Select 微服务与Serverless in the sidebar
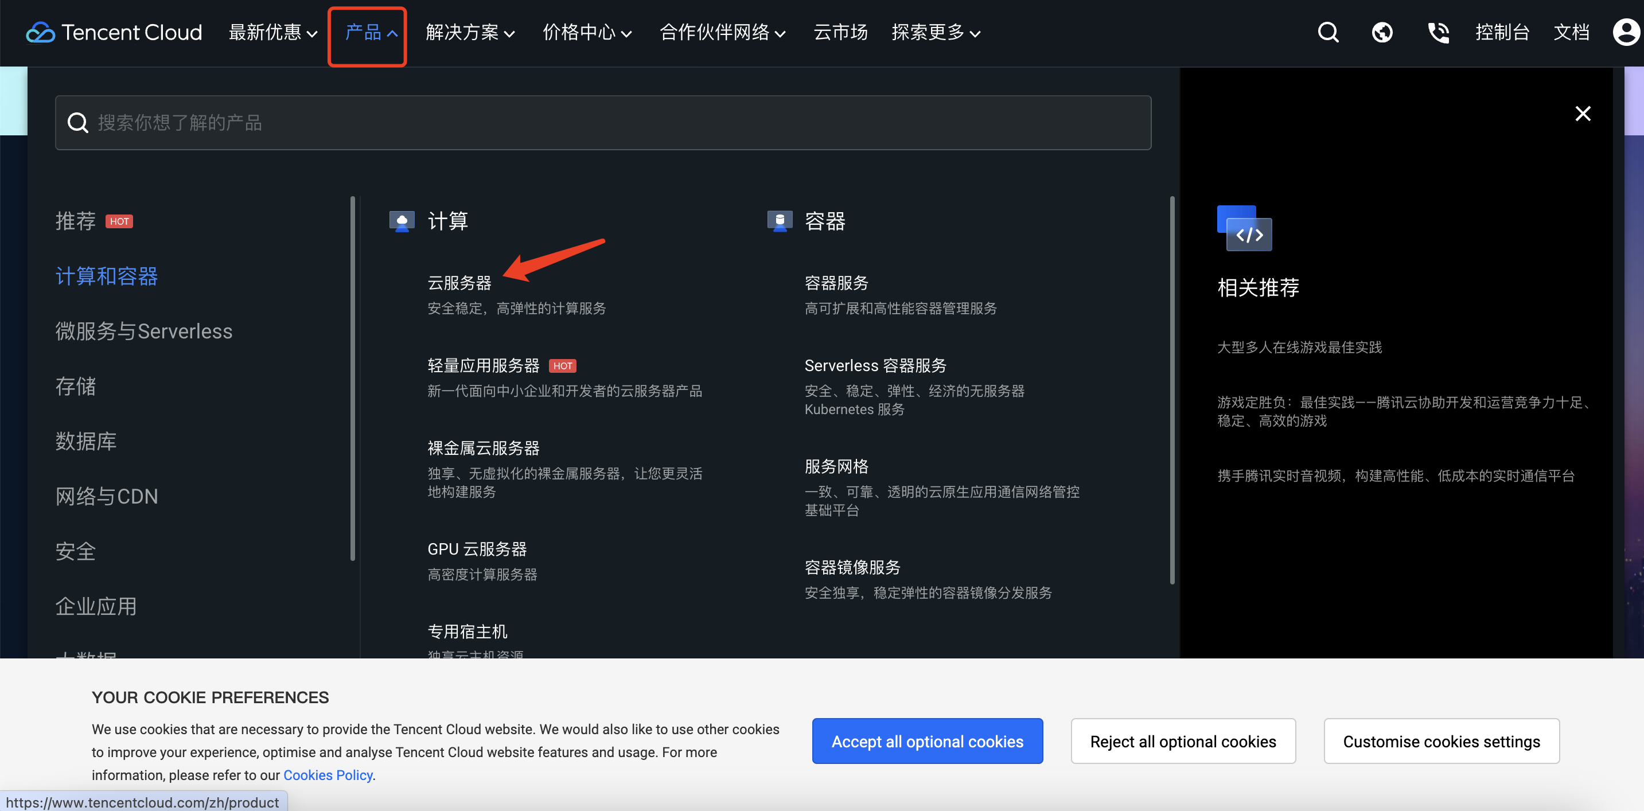1644x811 pixels. (x=143, y=331)
